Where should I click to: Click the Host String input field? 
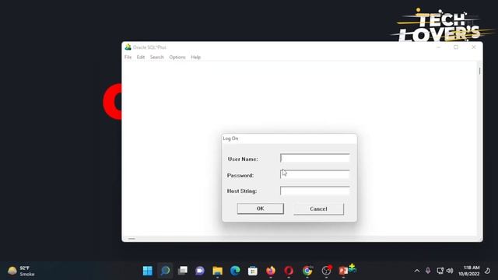pos(314,191)
